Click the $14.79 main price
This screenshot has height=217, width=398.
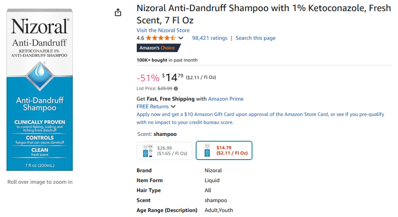pyautogui.click(x=173, y=78)
